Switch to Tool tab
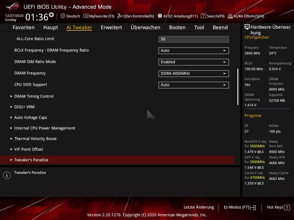 pyautogui.click(x=199, y=27)
